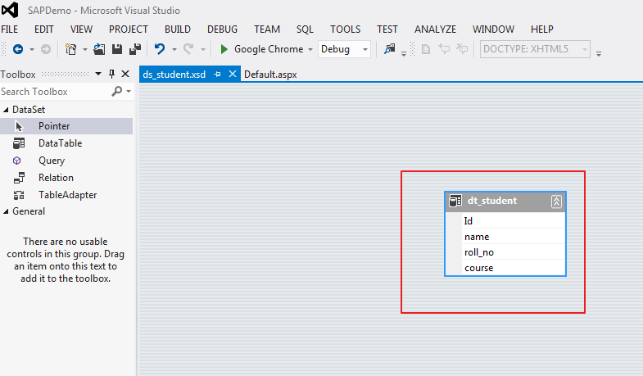643x376 pixels.
Task: Open the DEBUG menu
Action: (222, 29)
